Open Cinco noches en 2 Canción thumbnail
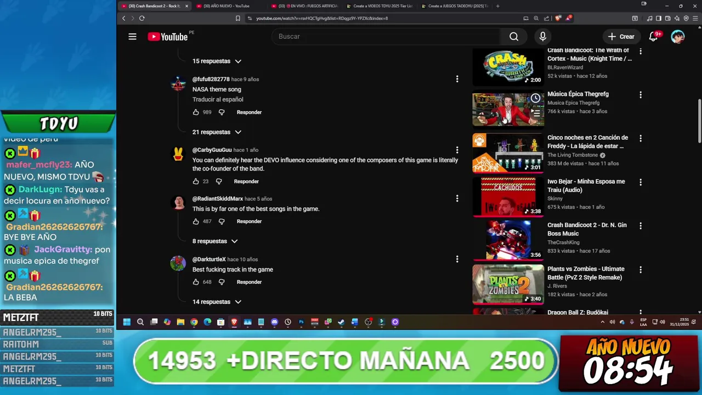Viewport: 702px width, 395px height. pos(508,153)
